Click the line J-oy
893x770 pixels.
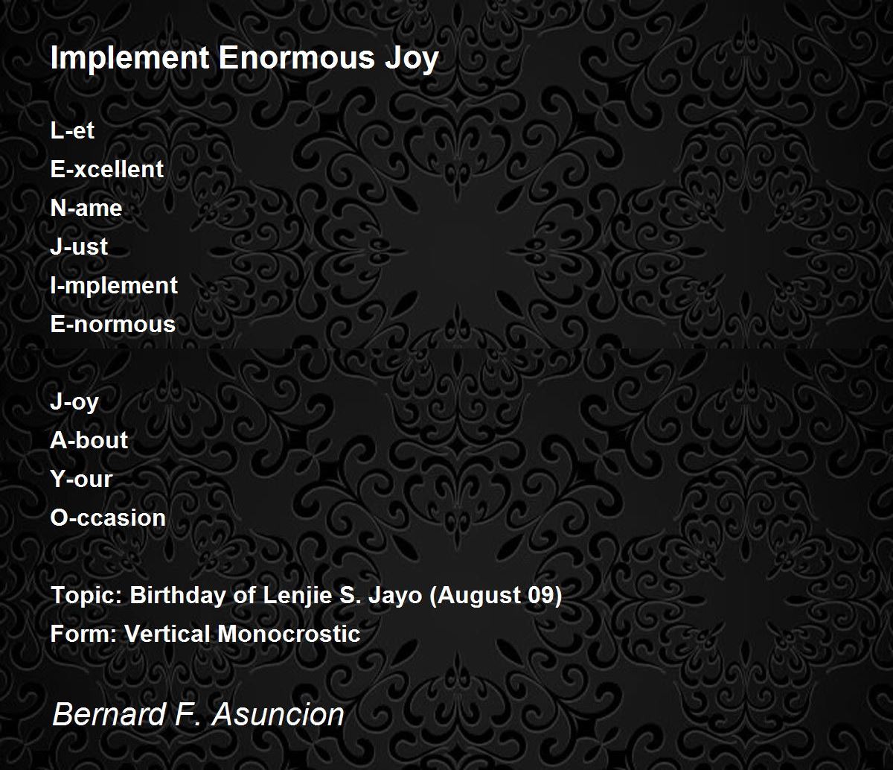(74, 402)
